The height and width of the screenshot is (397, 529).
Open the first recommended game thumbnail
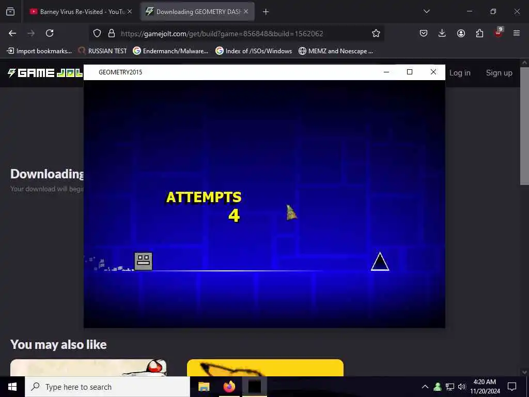pos(88,368)
